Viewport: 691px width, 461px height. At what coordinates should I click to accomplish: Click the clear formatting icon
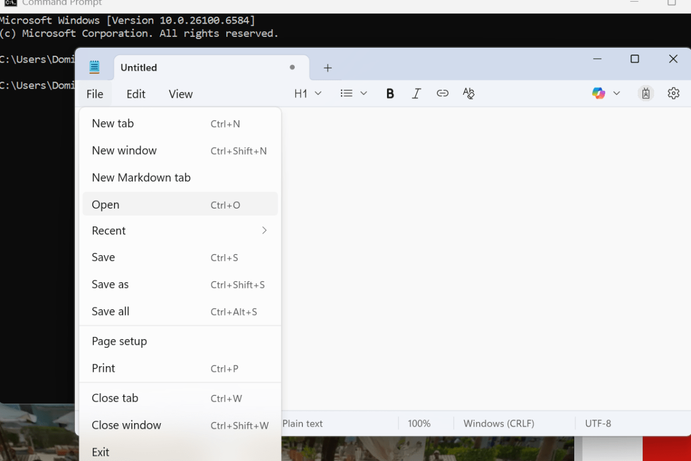(469, 94)
